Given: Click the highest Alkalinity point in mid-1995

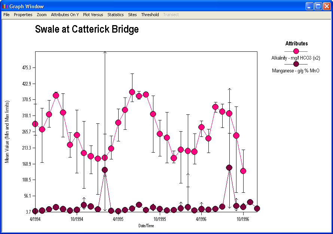Looking at the screenshot, I should pos(132,92).
